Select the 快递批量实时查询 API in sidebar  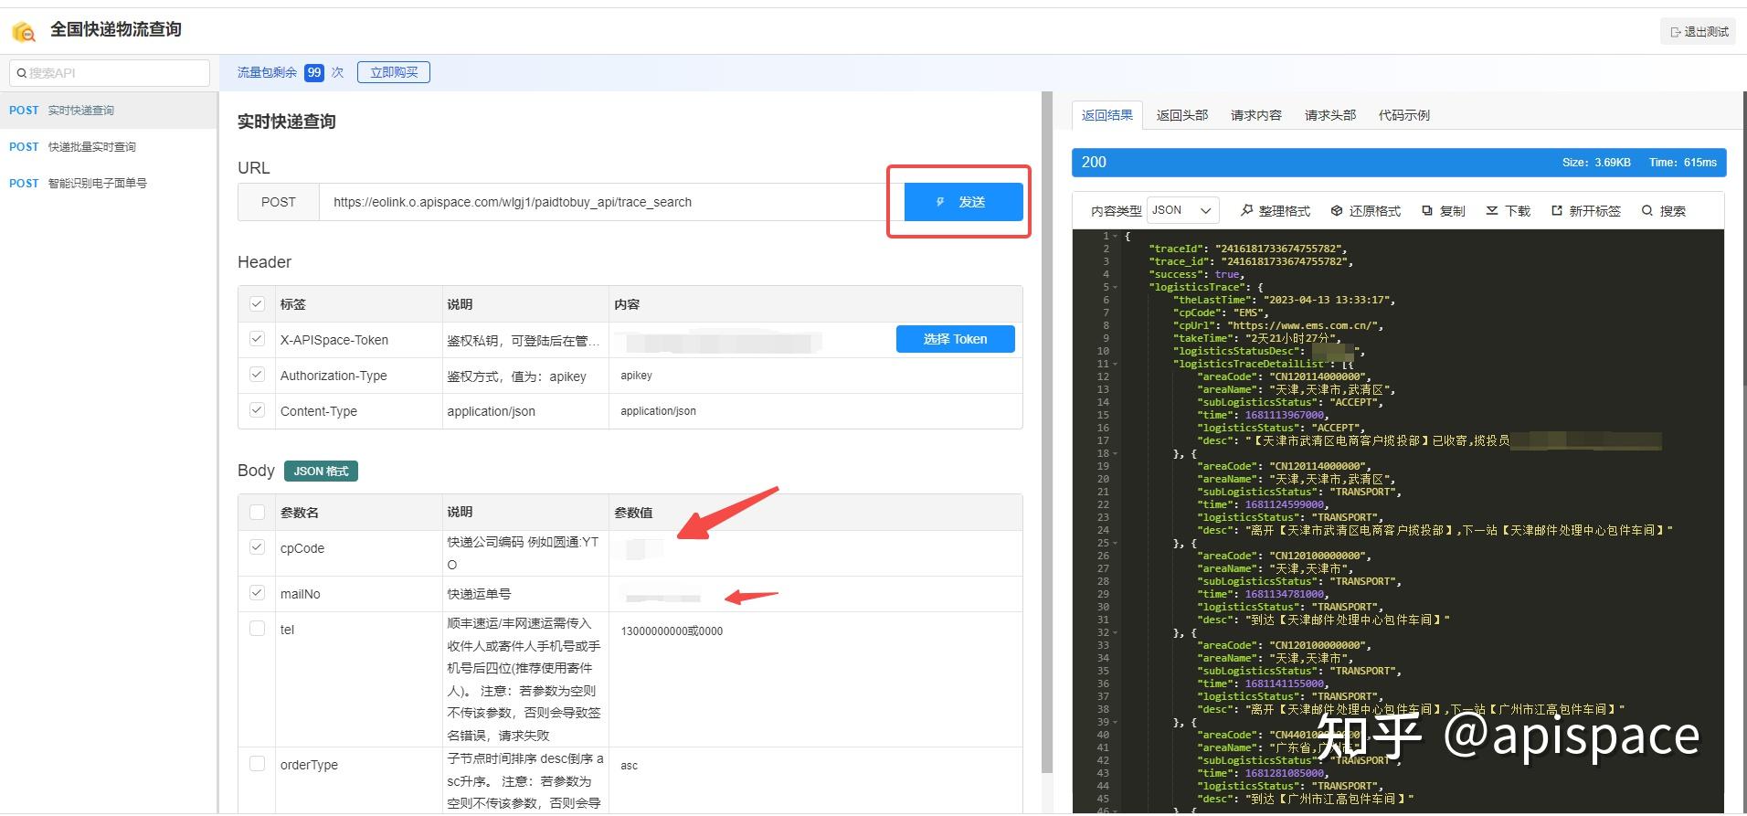109,147
